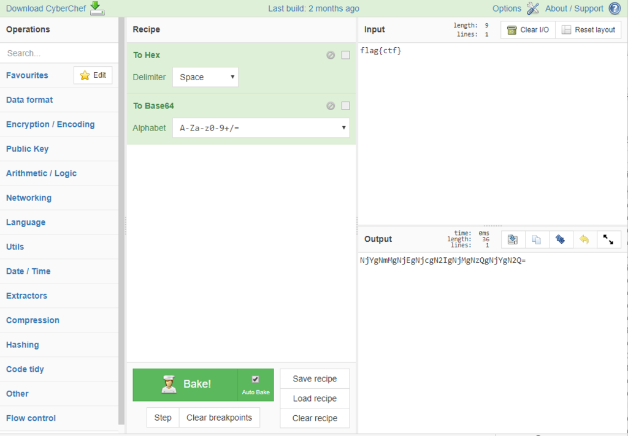Open the Base64 Alphabet dropdown

point(261,128)
